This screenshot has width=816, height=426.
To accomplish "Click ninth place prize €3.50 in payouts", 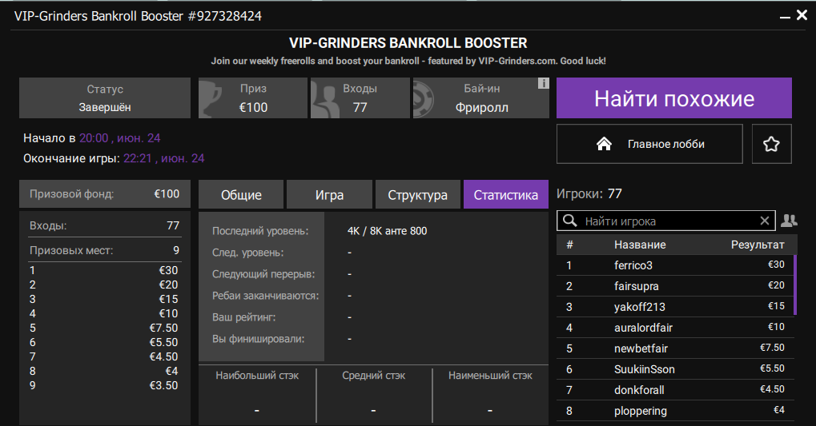I will coord(163,385).
